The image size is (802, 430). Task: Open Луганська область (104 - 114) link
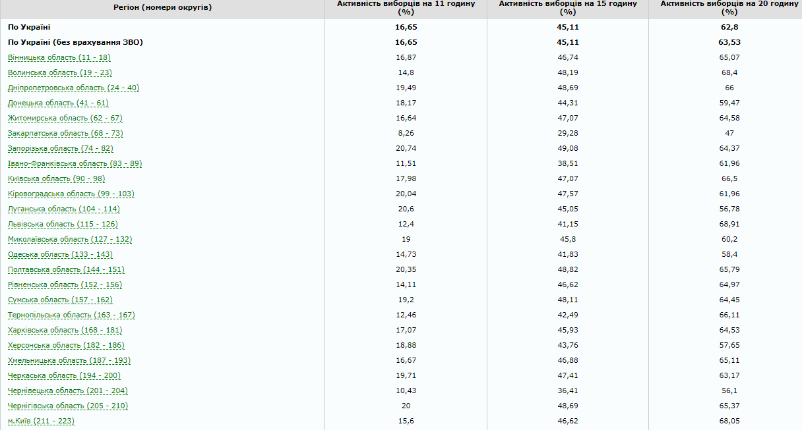tap(64, 209)
